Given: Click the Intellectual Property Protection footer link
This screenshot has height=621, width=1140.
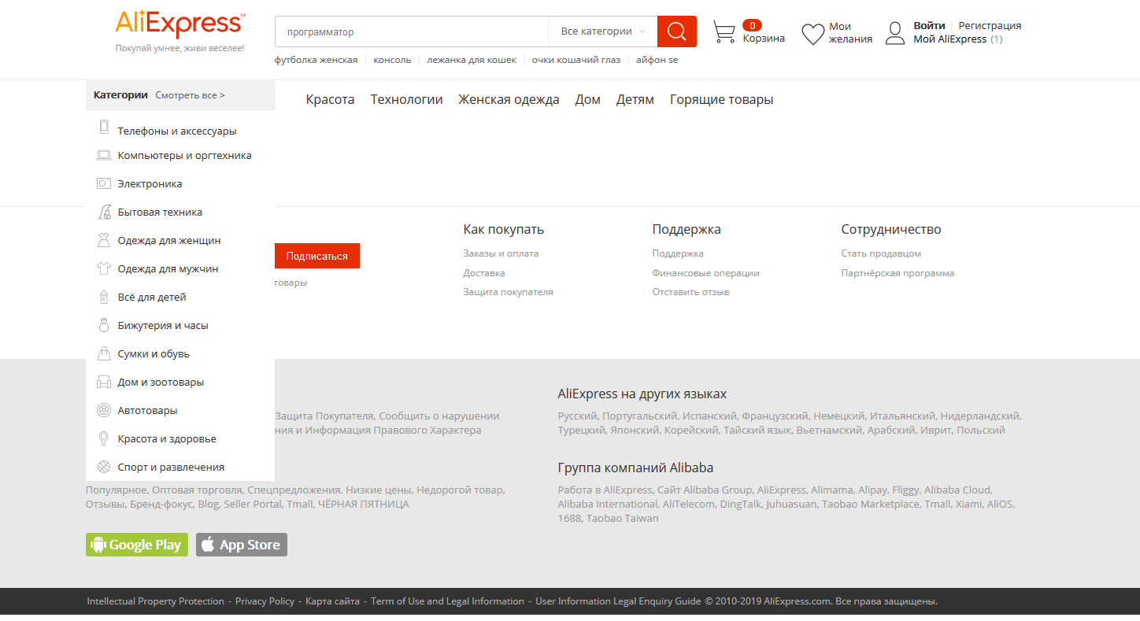Looking at the screenshot, I should (x=156, y=601).
